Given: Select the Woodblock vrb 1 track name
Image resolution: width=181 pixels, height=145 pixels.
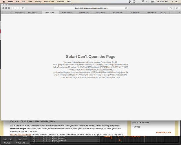Looking at the screenshot, I should (59, 138).
